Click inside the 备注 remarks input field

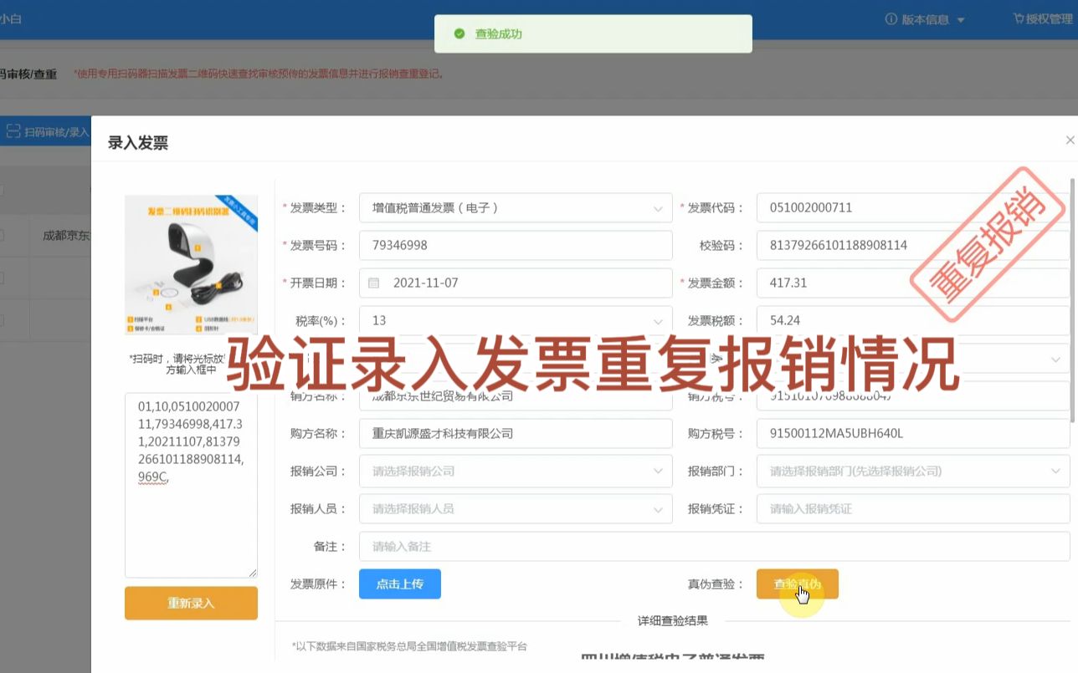[x=516, y=546]
